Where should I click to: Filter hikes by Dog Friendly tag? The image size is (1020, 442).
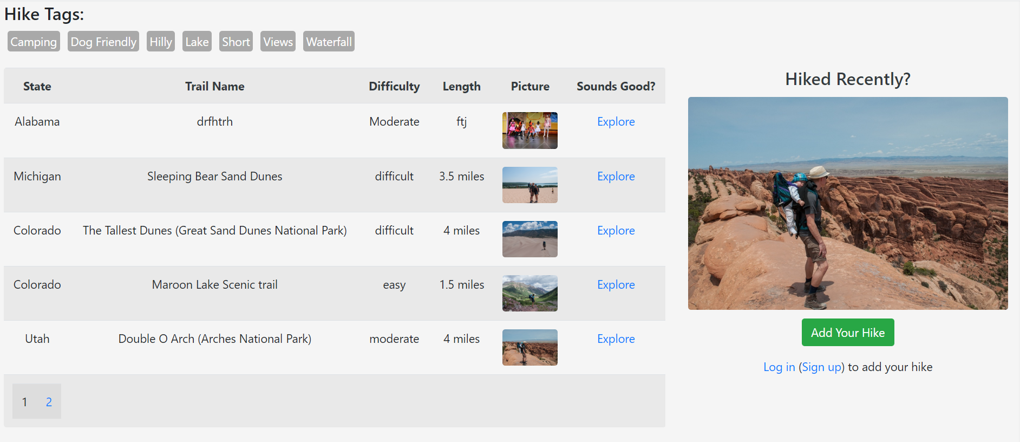click(x=103, y=42)
